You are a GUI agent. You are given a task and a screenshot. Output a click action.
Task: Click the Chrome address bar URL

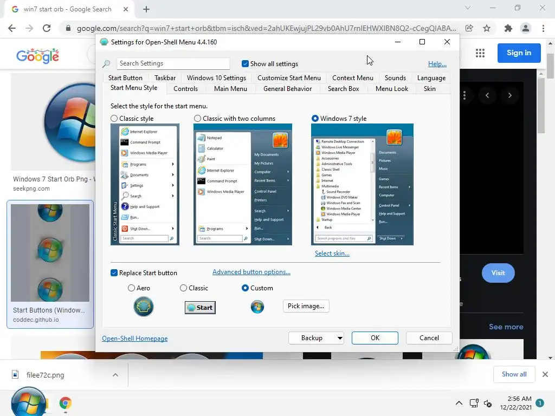click(x=266, y=28)
